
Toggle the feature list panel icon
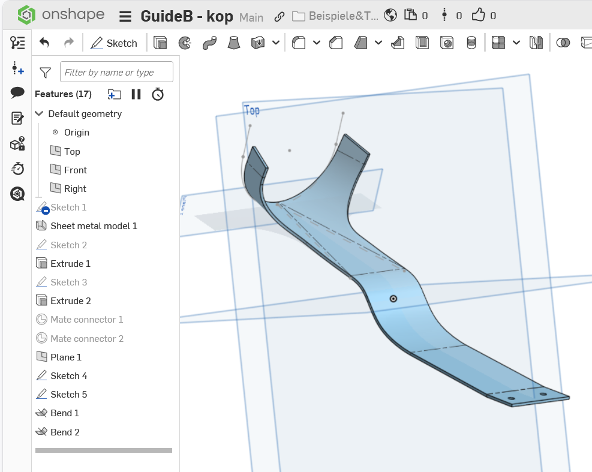coord(17,43)
